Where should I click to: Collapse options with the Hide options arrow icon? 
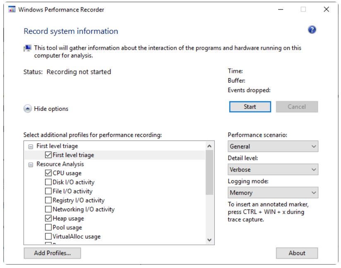(x=28, y=108)
